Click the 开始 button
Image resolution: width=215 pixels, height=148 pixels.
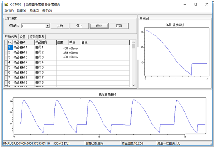(60, 26)
